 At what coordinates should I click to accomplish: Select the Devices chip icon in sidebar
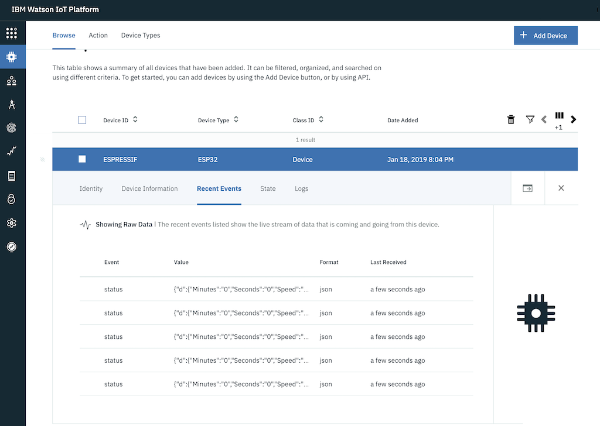click(12, 57)
